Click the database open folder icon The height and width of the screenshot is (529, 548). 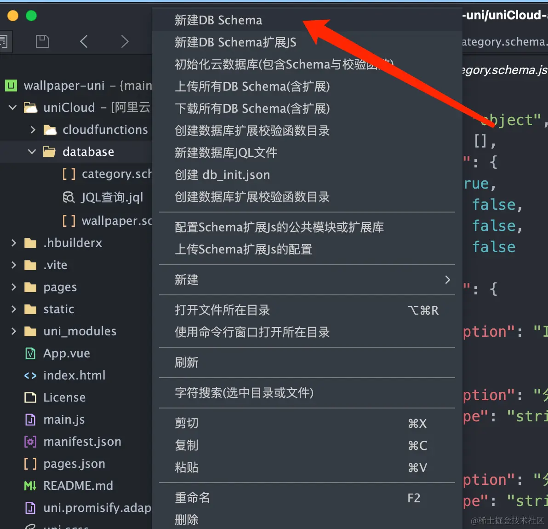[x=49, y=152]
